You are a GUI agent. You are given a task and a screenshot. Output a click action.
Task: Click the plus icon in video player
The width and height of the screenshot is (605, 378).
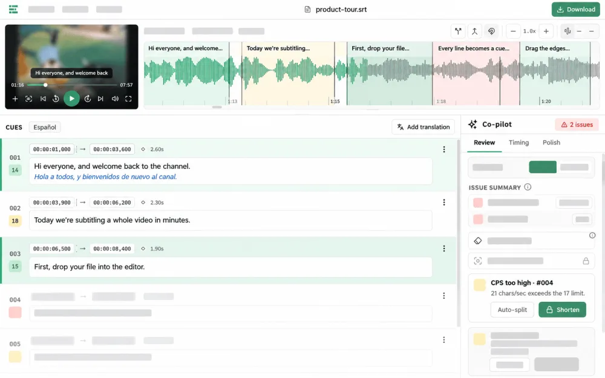[x=15, y=99]
